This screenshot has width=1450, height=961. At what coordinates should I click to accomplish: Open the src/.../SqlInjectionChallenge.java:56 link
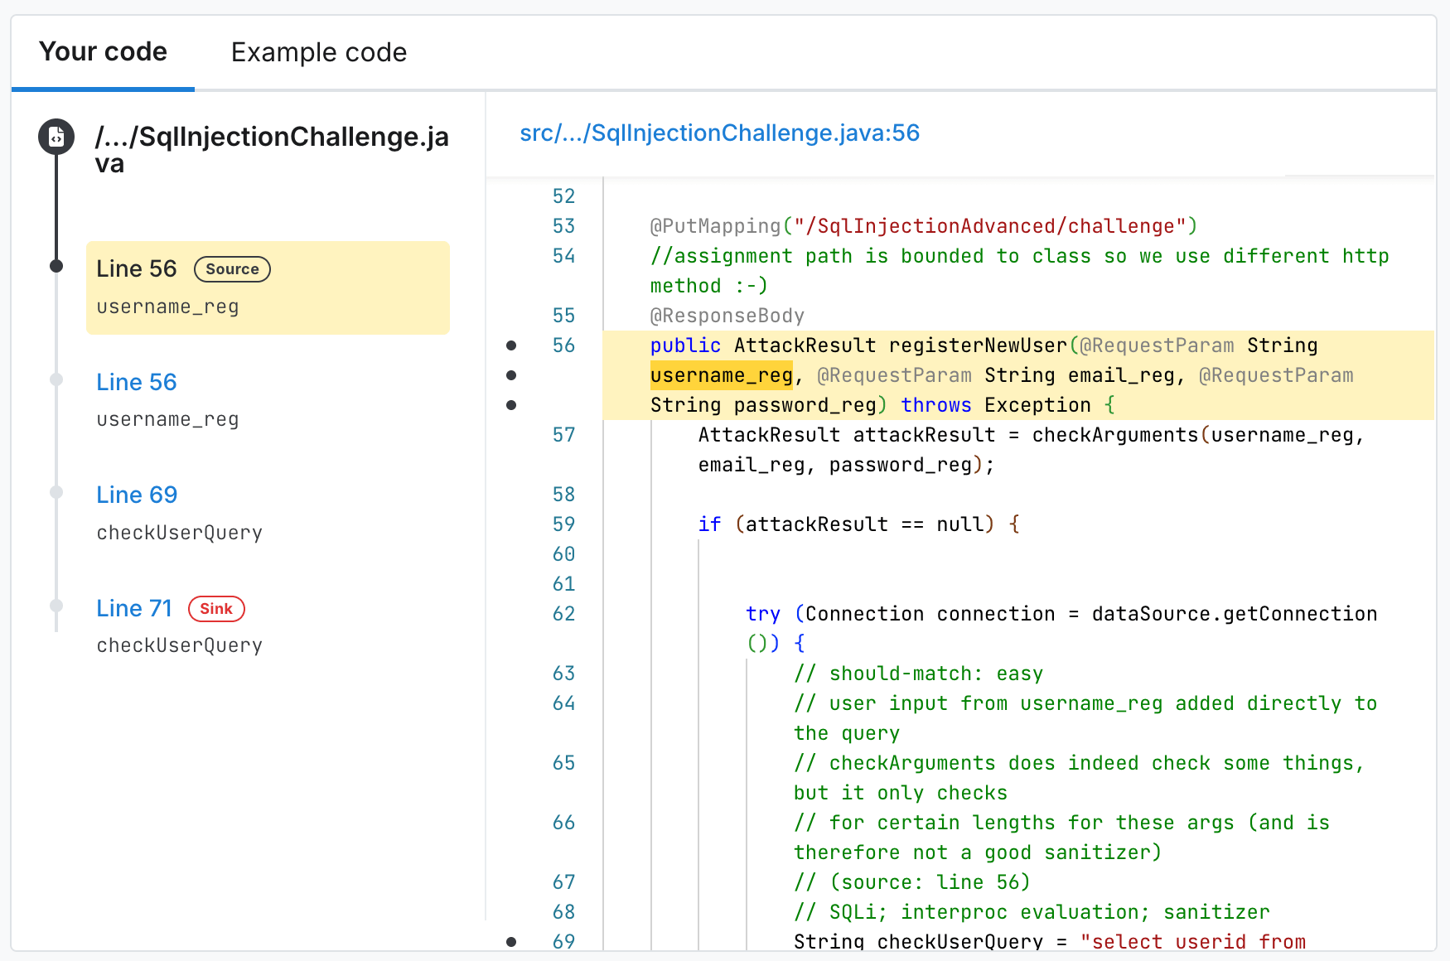(719, 133)
